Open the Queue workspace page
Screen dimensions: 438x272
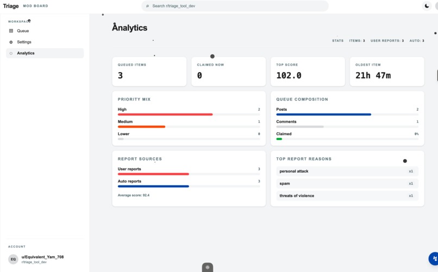tap(45, 31)
